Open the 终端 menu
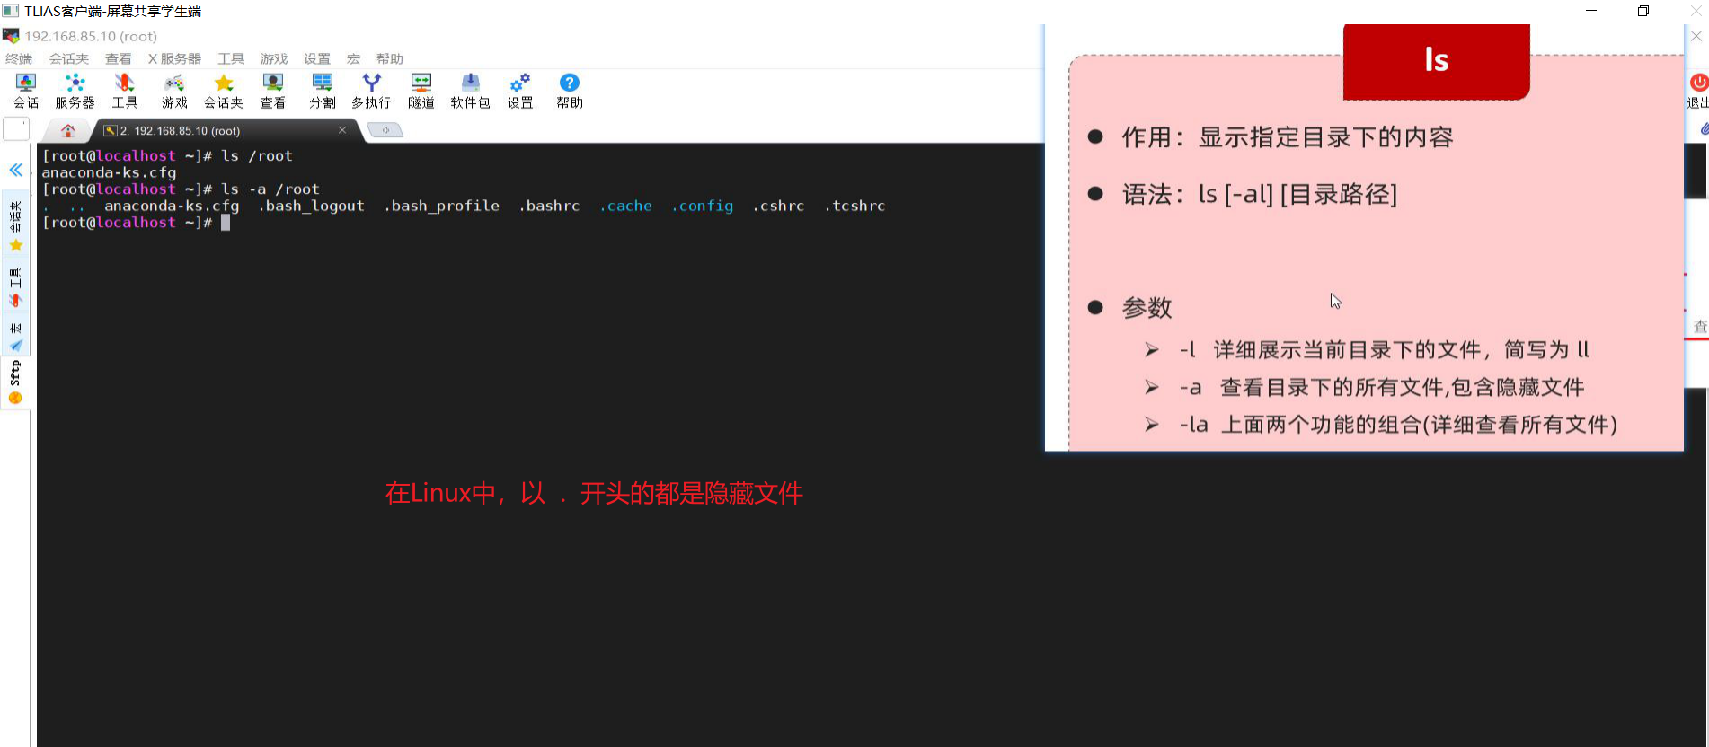 coord(19,58)
